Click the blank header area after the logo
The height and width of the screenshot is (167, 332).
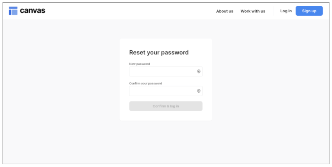(127, 11)
